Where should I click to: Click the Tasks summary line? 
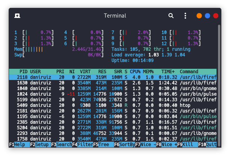point(151,49)
